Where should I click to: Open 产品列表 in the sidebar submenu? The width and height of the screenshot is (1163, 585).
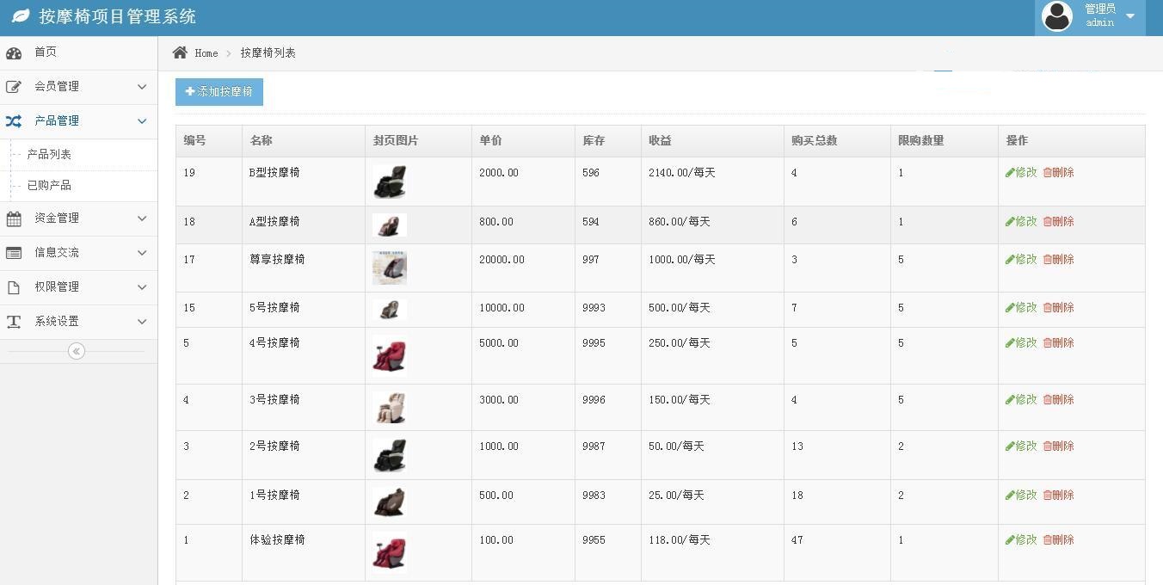(49, 155)
